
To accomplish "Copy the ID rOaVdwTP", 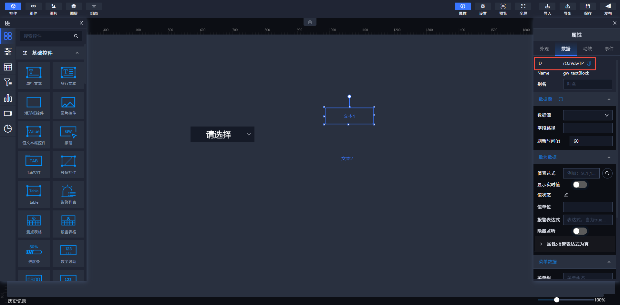I will [589, 63].
